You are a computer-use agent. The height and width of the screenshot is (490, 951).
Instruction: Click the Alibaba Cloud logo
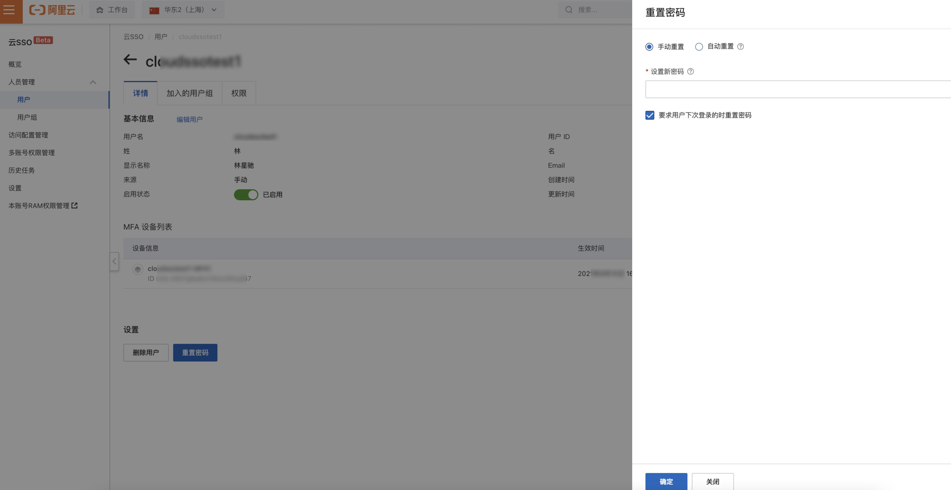tap(52, 10)
